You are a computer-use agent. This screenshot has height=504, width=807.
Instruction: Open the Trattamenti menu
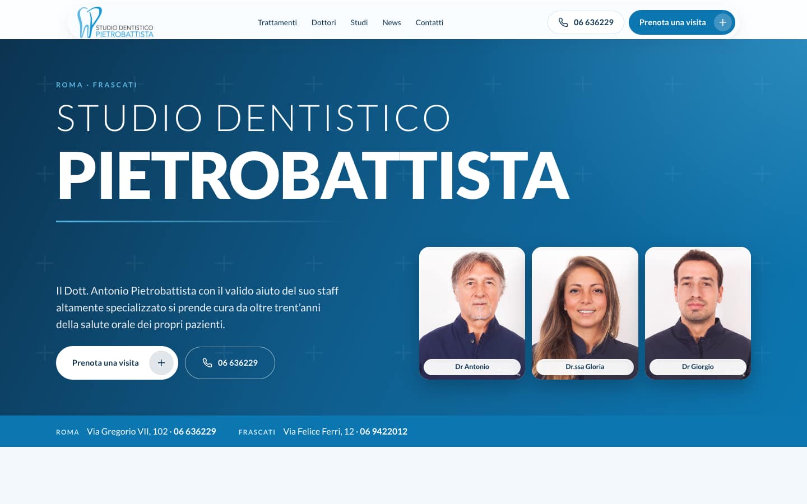tap(277, 22)
